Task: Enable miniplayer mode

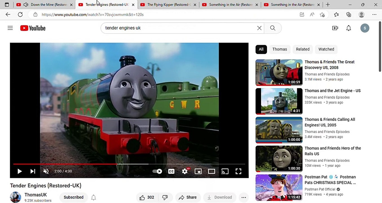Action: tap(198, 171)
